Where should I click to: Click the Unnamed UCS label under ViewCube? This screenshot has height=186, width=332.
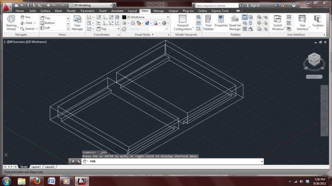click(314, 76)
